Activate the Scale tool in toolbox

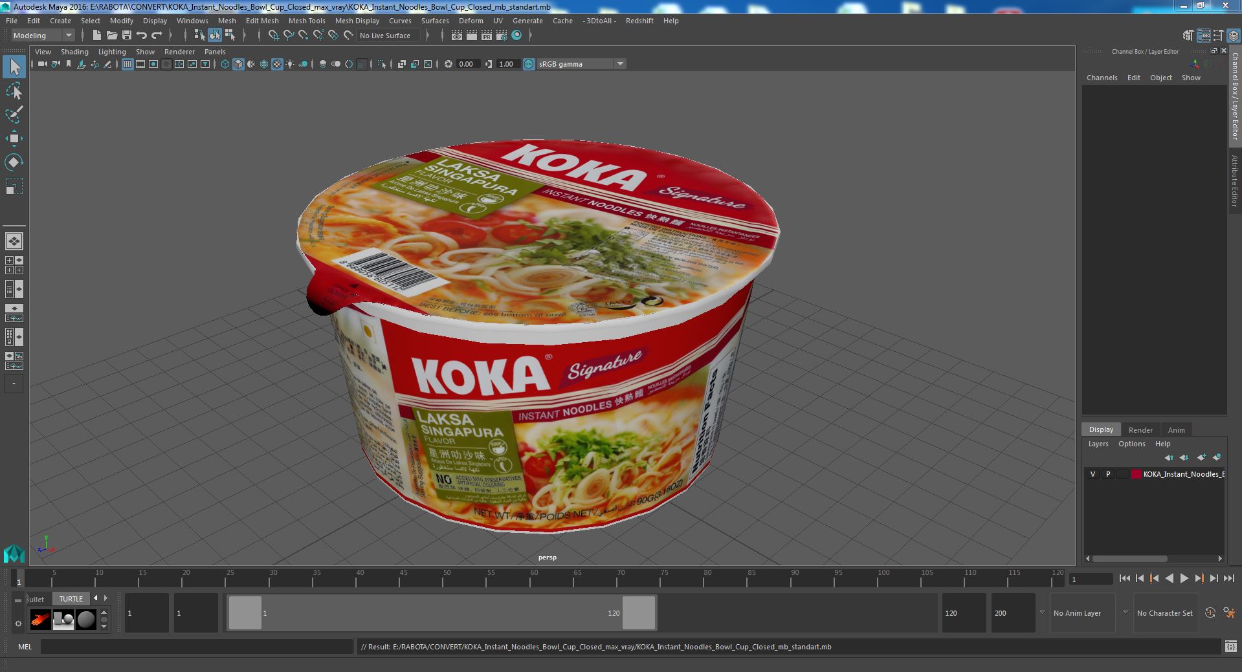[x=14, y=186]
